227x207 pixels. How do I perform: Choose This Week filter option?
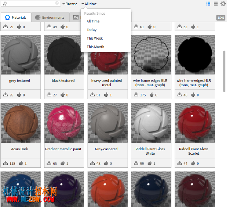coord(94,38)
